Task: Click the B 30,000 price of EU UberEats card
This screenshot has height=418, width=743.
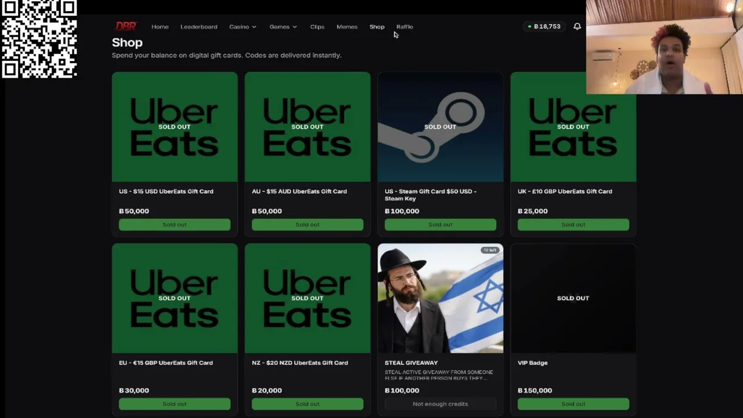Action: tap(134, 390)
